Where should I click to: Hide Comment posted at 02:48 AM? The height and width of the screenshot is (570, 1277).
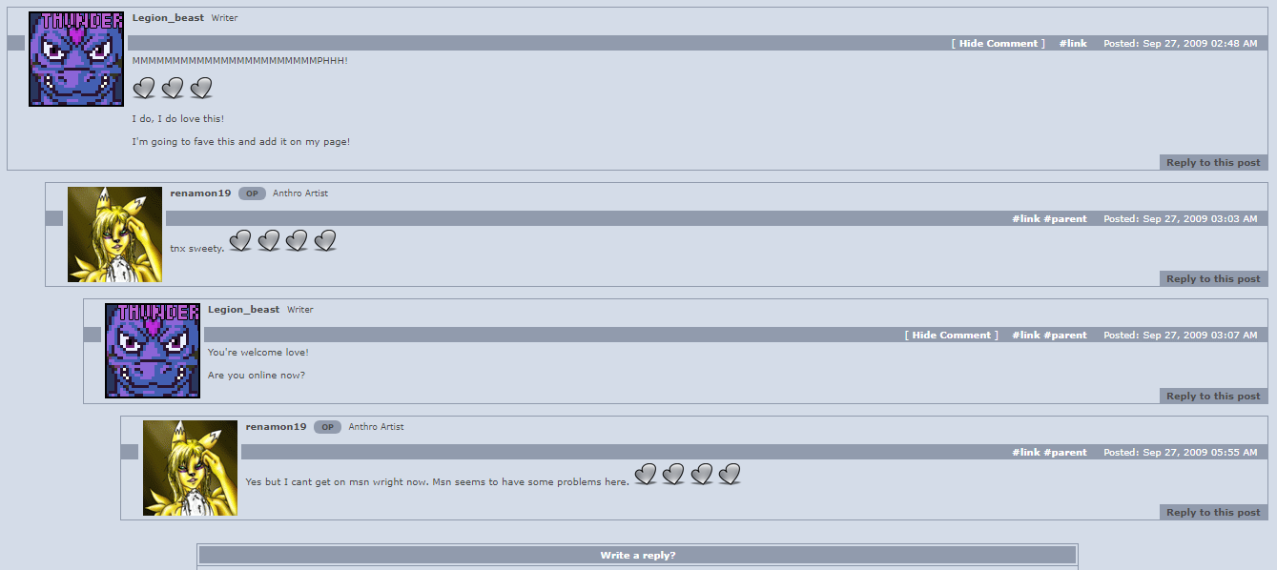click(x=999, y=44)
